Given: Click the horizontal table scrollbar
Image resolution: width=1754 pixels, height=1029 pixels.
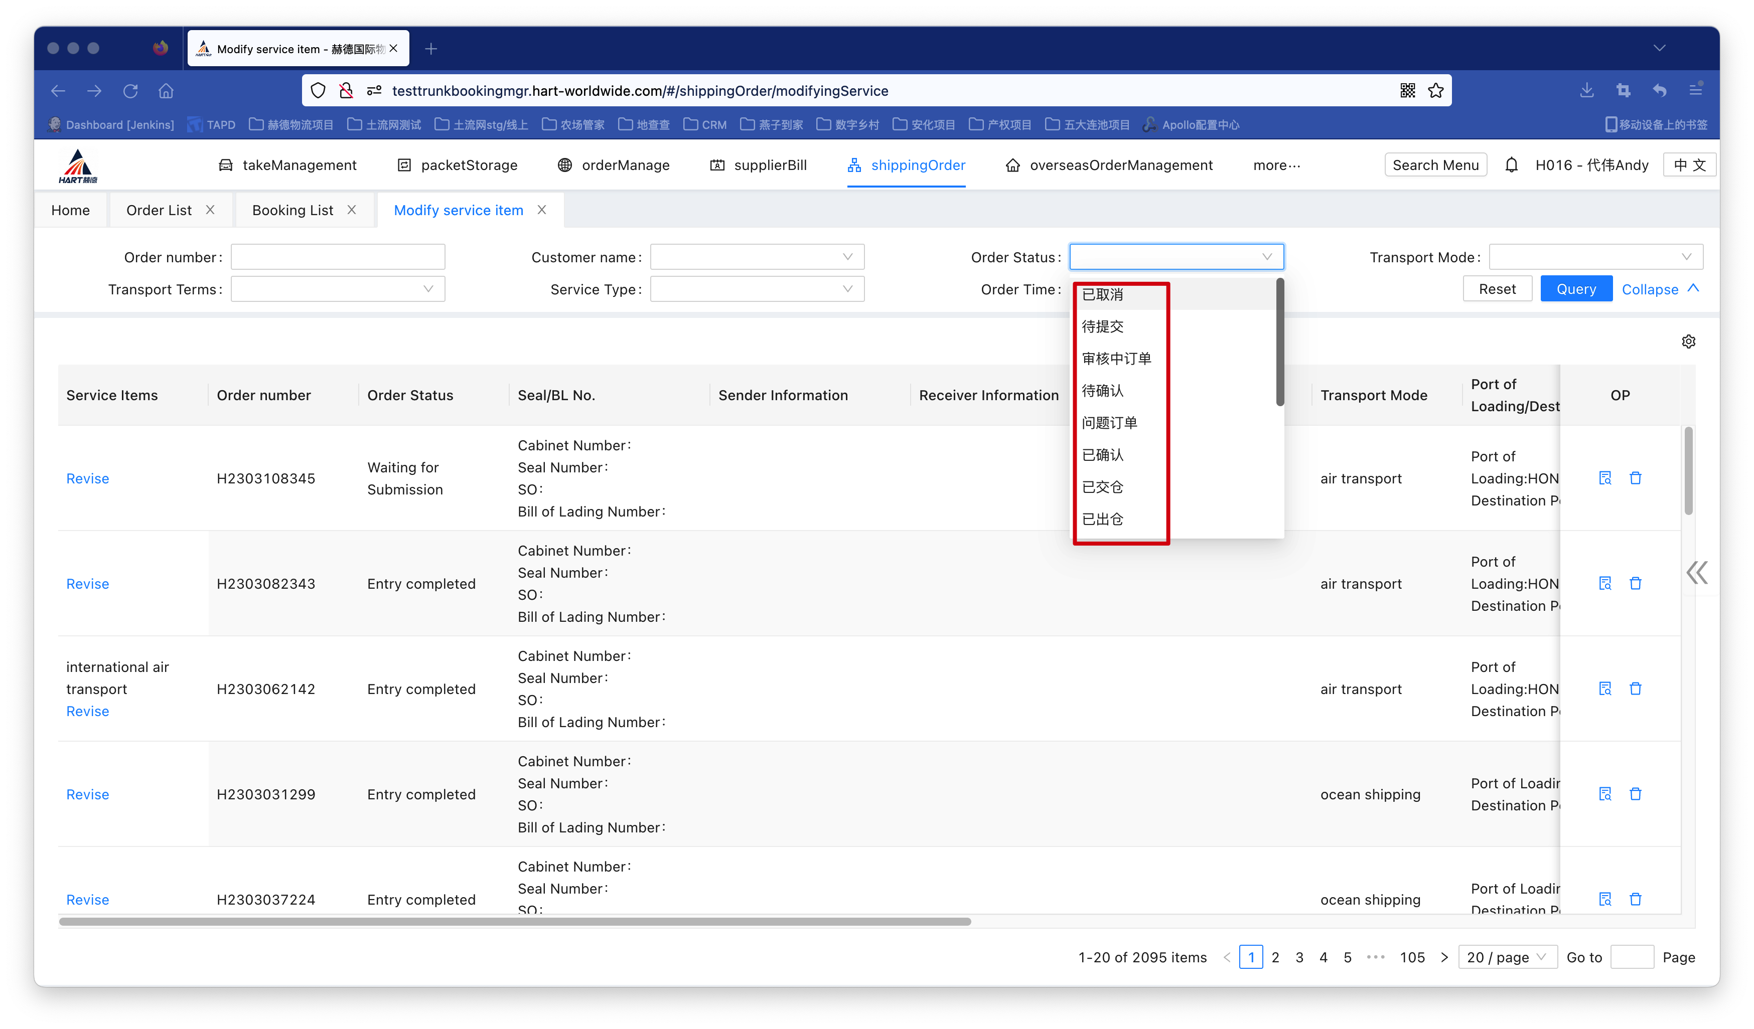Looking at the screenshot, I should click(514, 921).
